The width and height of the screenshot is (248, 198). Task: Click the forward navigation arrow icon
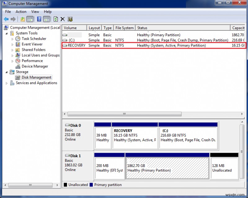[13, 19]
